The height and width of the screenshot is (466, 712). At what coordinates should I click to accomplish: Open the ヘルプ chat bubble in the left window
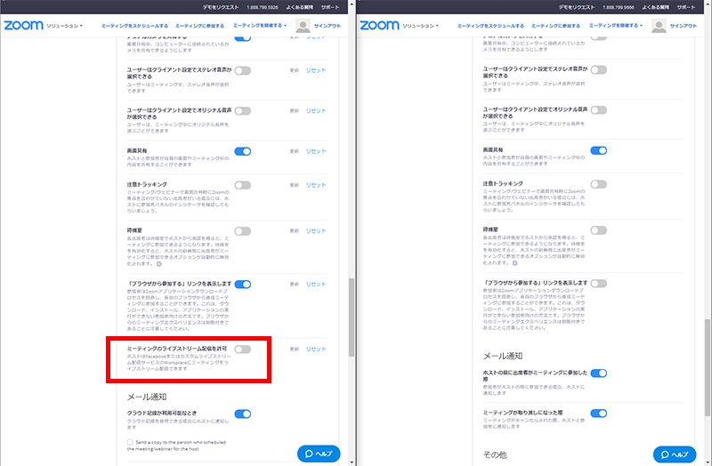319,454
